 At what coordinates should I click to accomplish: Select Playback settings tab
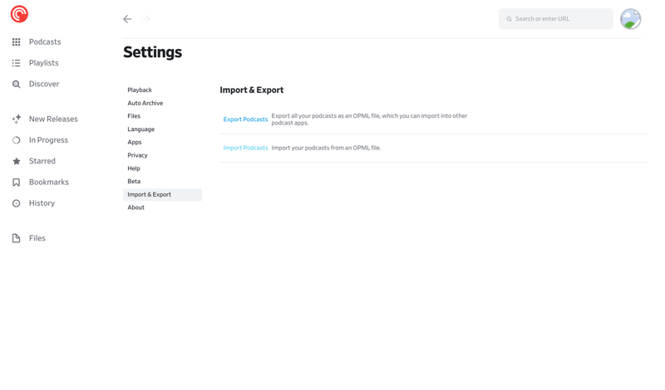click(x=140, y=90)
